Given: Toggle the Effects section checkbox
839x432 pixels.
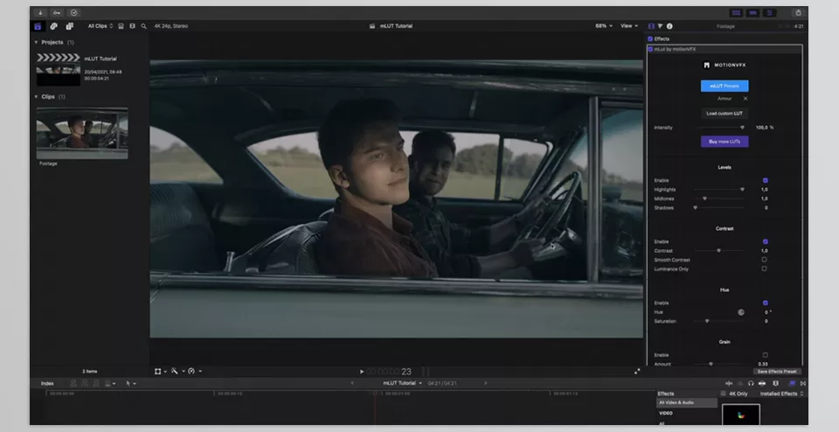Looking at the screenshot, I should pos(650,38).
